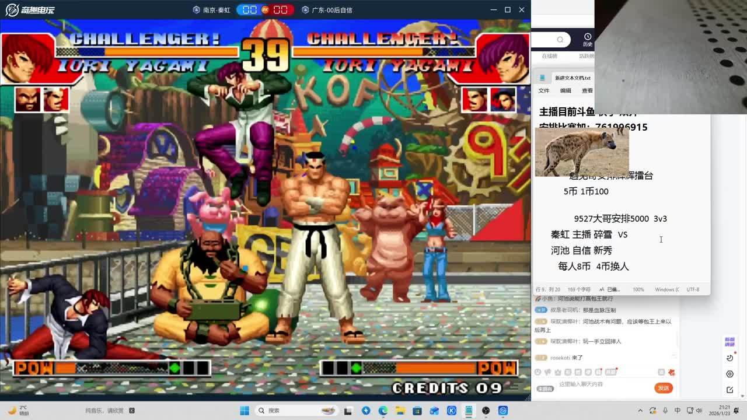Open the 编辑 menu in Notepad

coord(566,90)
